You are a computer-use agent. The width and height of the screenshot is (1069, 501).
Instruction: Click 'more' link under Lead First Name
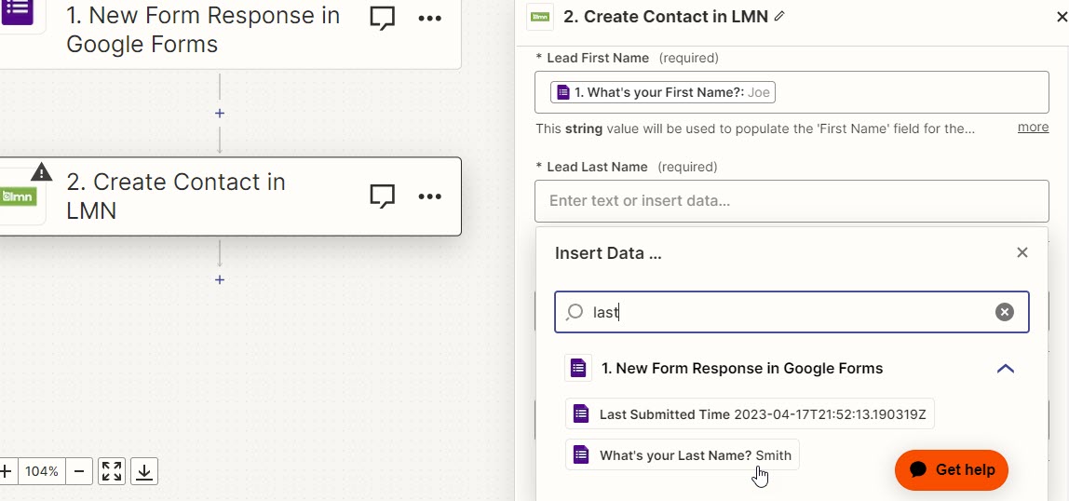1033,128
